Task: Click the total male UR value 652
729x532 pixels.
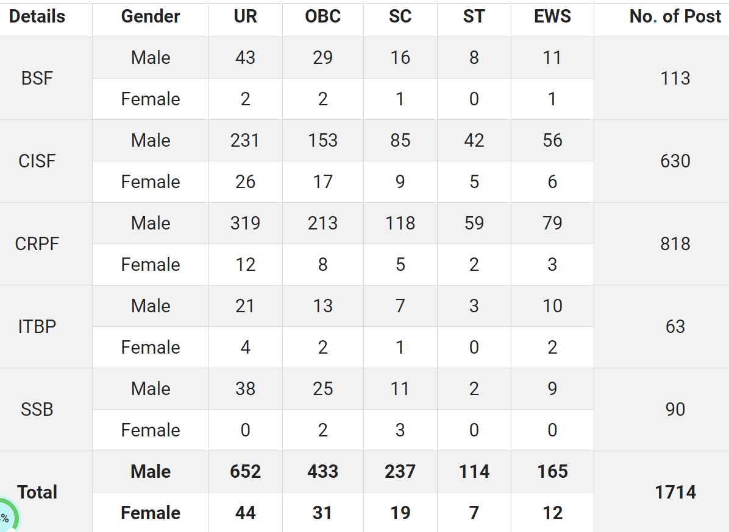Action: pyautogui.click(x=246, y=472)
